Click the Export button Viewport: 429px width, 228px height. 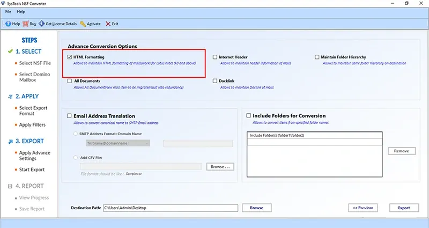[x=404, y=208]
